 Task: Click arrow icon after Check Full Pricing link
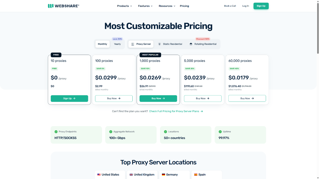pyautogui.click(x=202, y=111)
